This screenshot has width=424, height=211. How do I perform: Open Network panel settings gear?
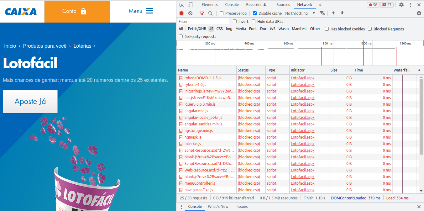pos(419,13)
